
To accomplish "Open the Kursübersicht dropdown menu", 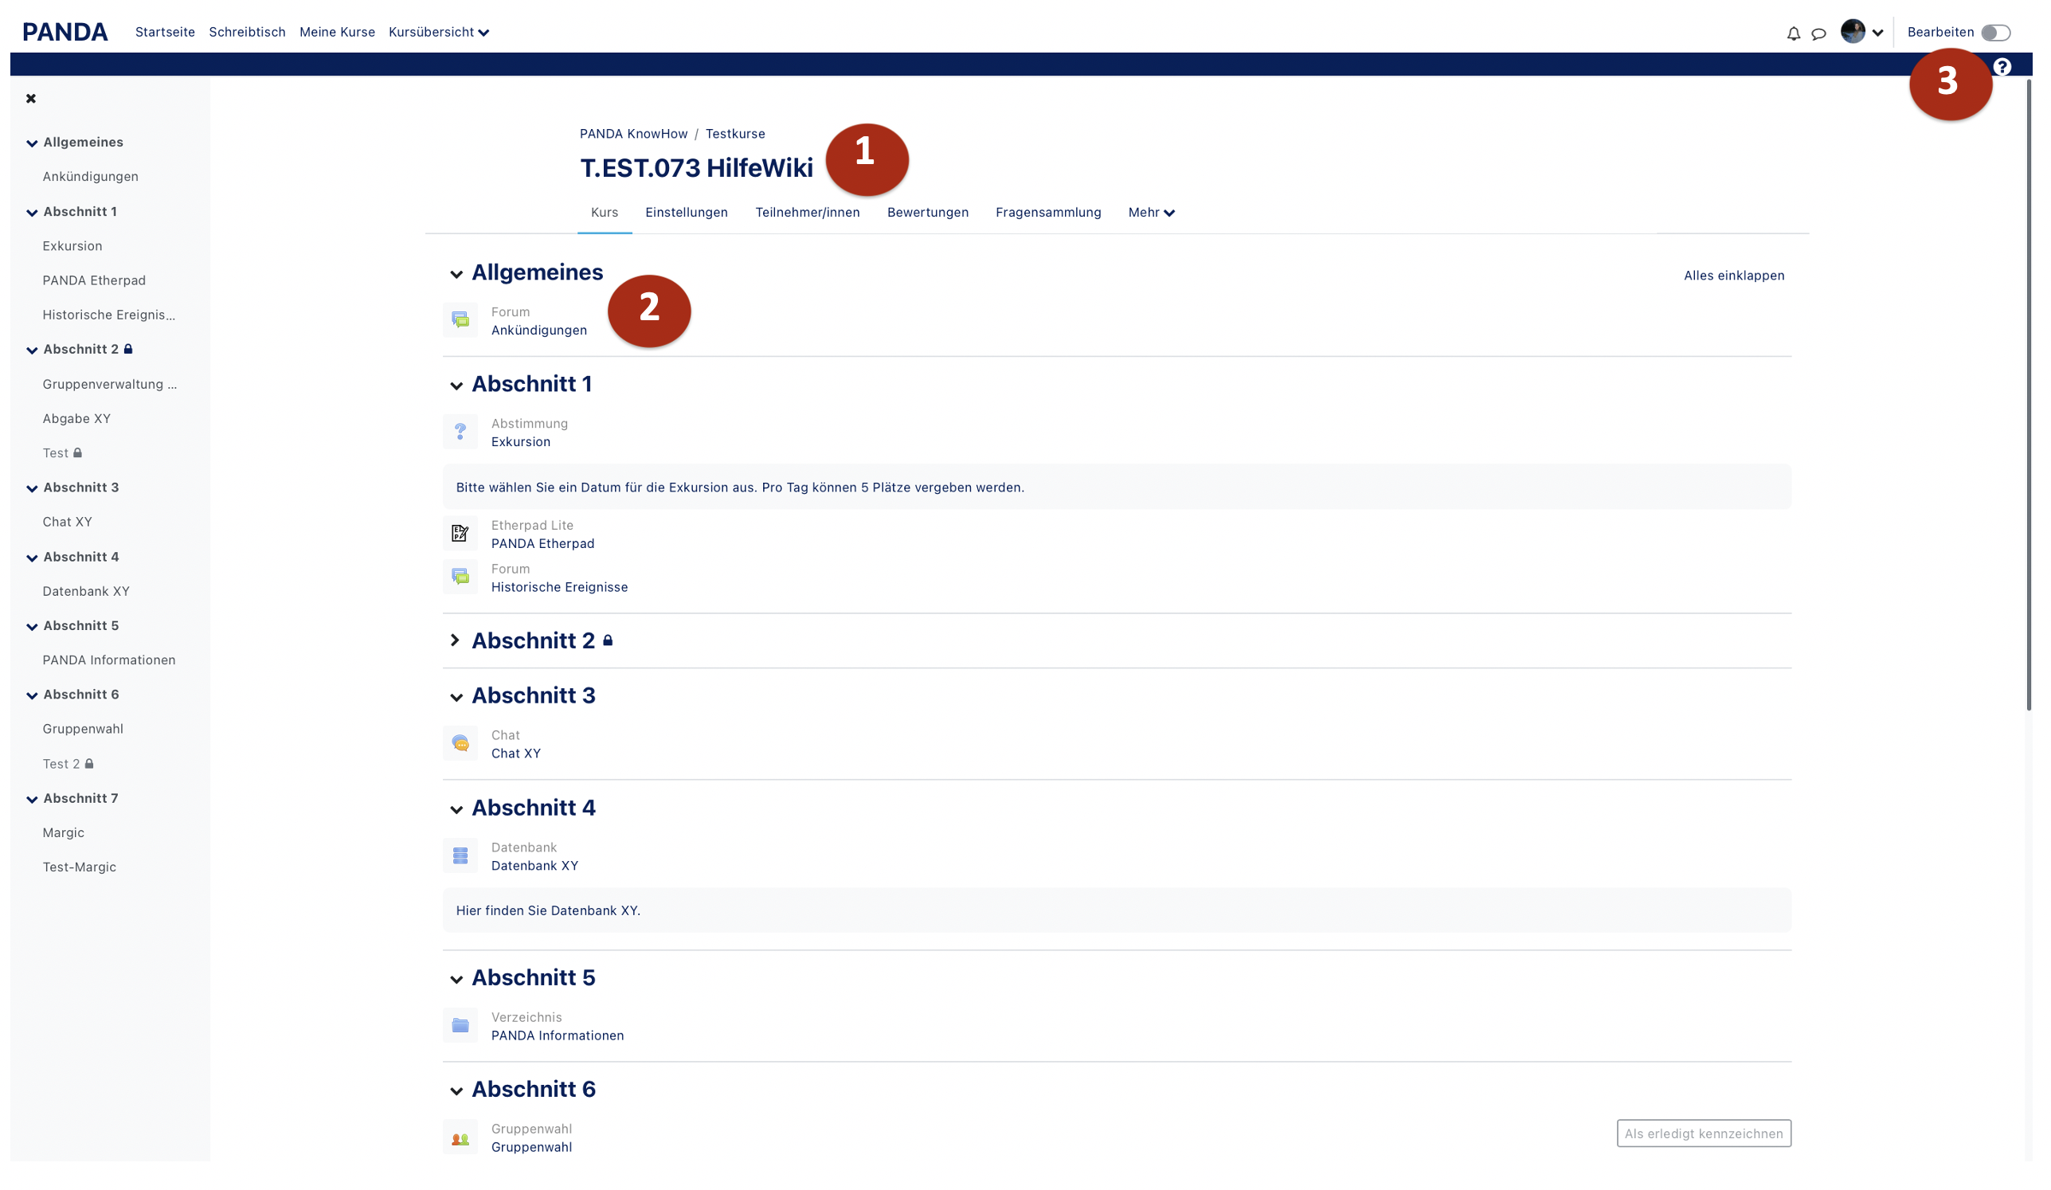I will 439,33.
